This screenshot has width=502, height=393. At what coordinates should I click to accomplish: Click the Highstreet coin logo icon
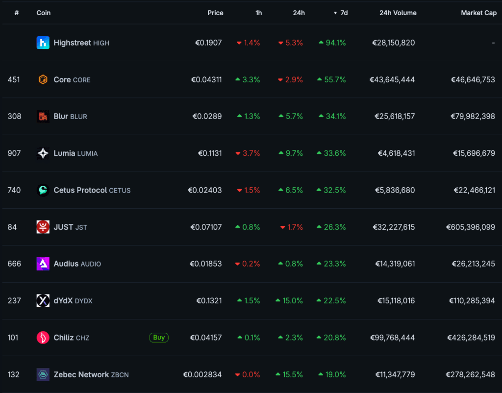click(43, 43)
